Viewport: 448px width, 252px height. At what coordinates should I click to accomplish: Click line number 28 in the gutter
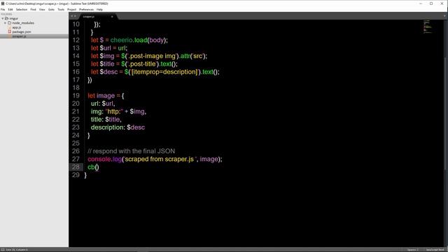76,167
